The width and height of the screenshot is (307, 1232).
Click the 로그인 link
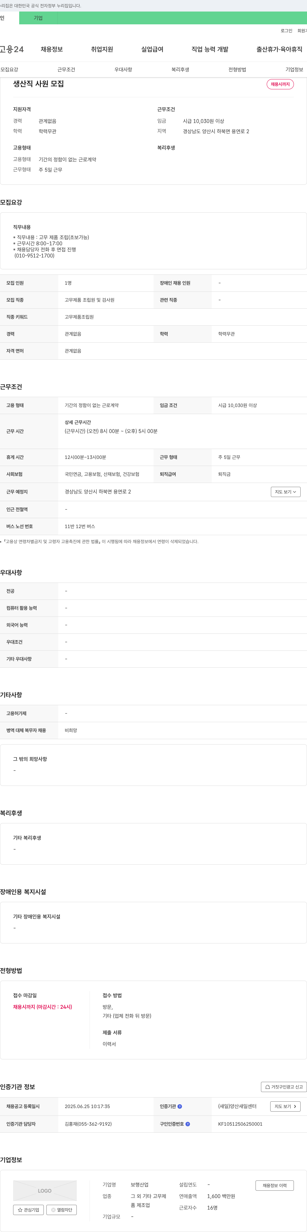(x=287, y=31)
